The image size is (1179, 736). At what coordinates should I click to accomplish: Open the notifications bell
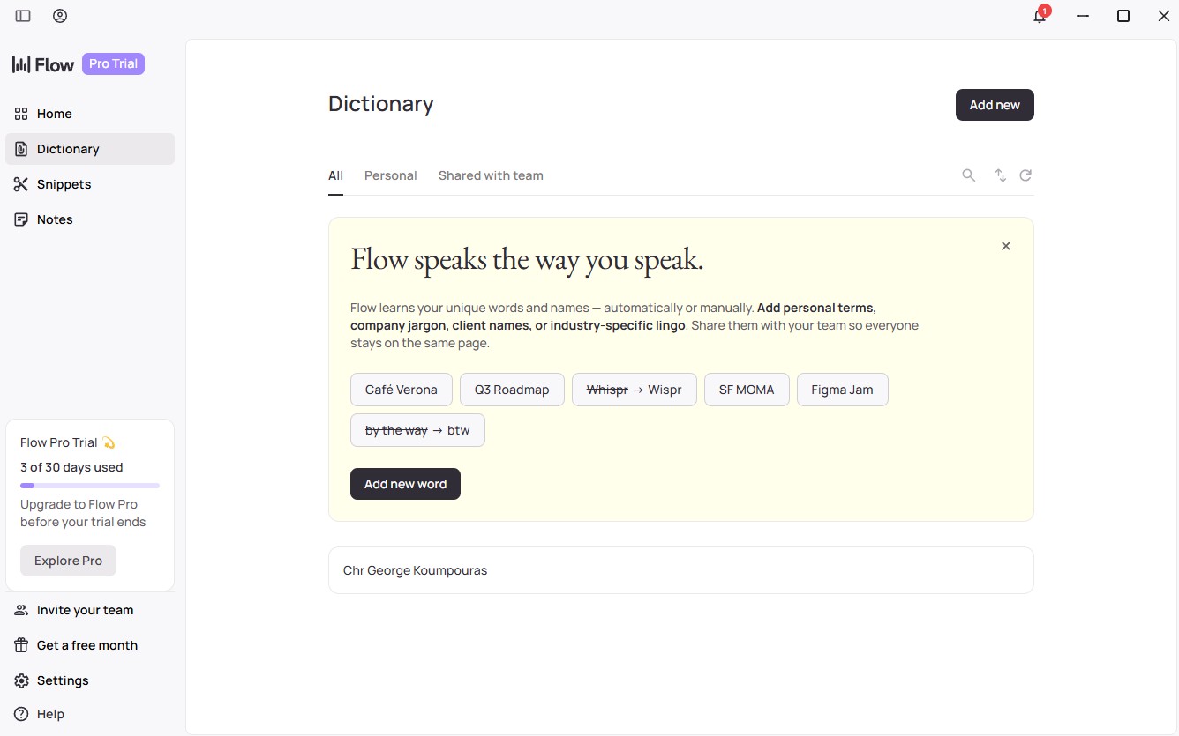(x=1040, y=17)
